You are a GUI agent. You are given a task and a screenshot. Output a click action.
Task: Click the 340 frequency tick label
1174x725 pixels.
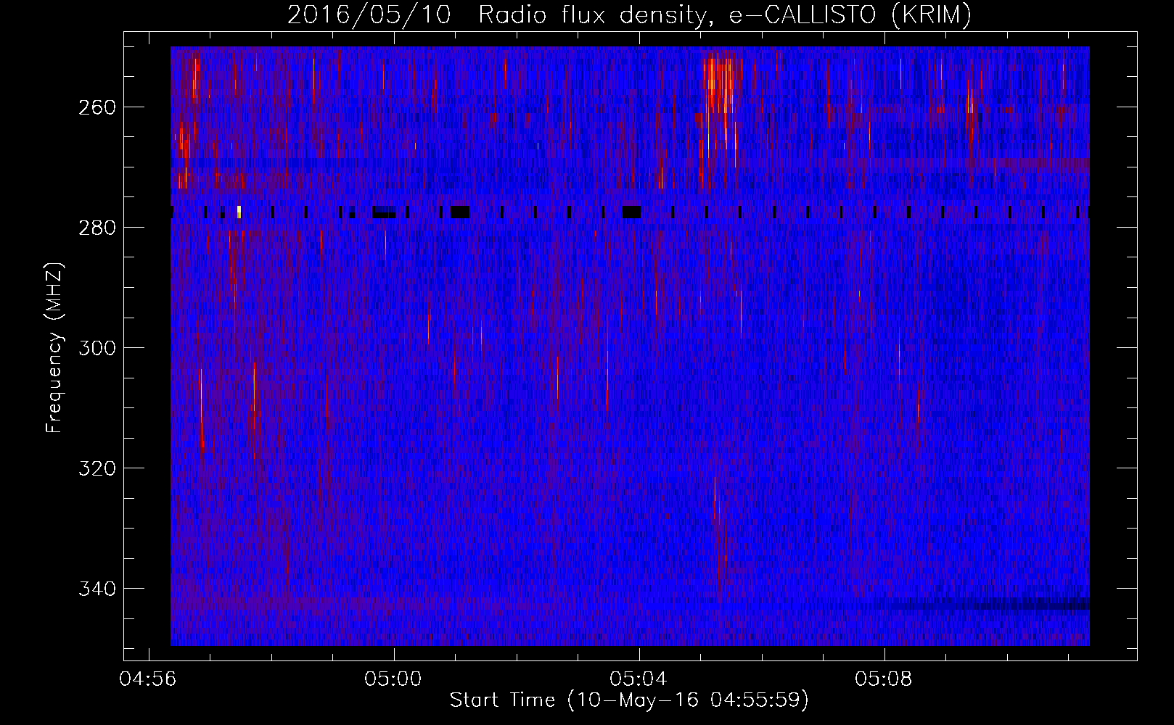(97, 589)
